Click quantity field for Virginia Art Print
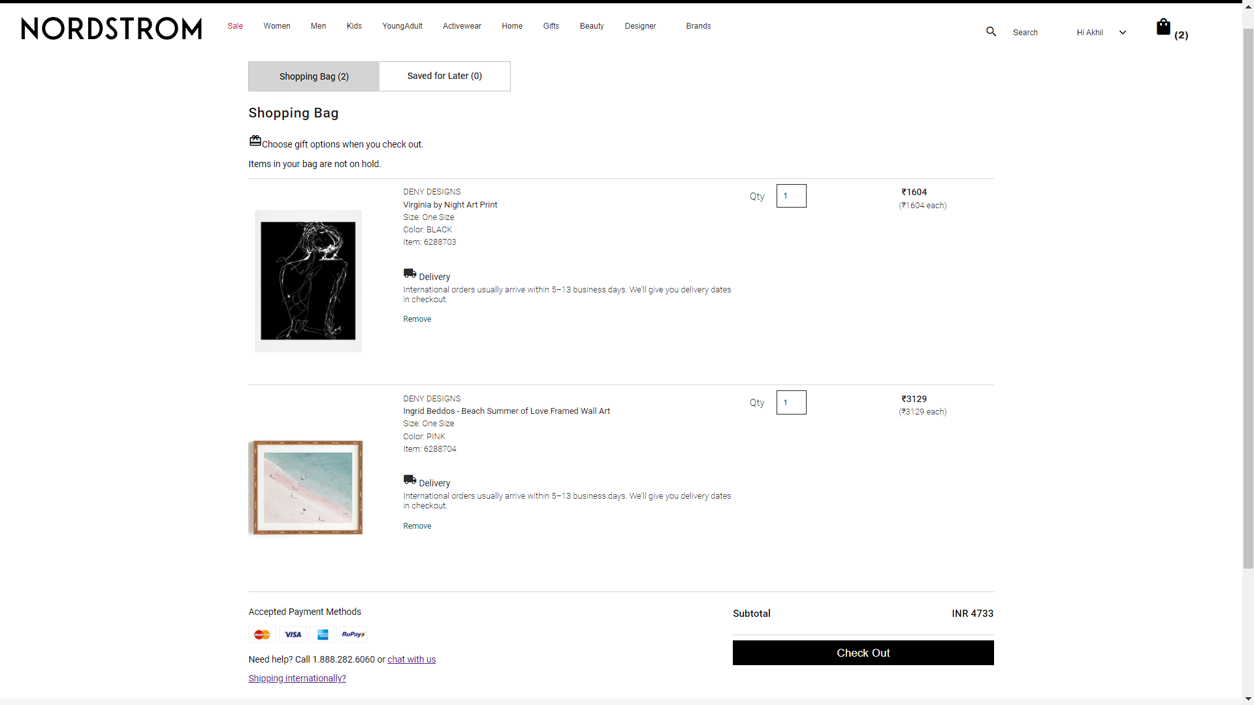 click(791, 196)
